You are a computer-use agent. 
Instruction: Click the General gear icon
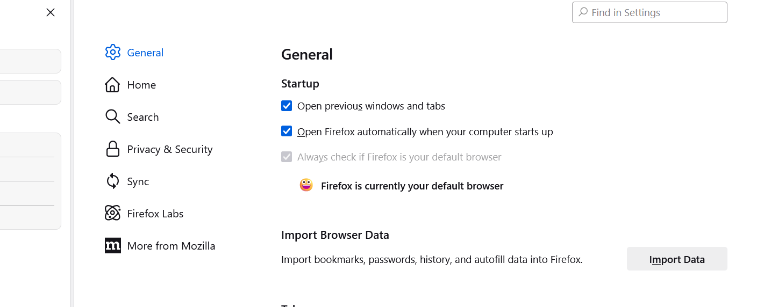point(113,52)
